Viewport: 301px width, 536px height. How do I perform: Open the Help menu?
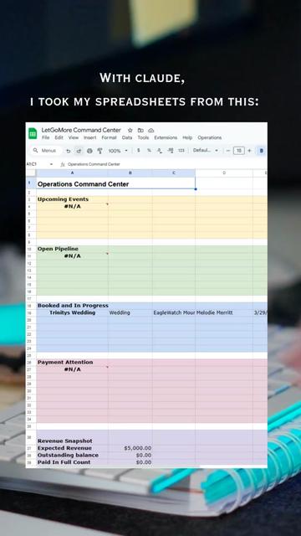click(187, 137)
